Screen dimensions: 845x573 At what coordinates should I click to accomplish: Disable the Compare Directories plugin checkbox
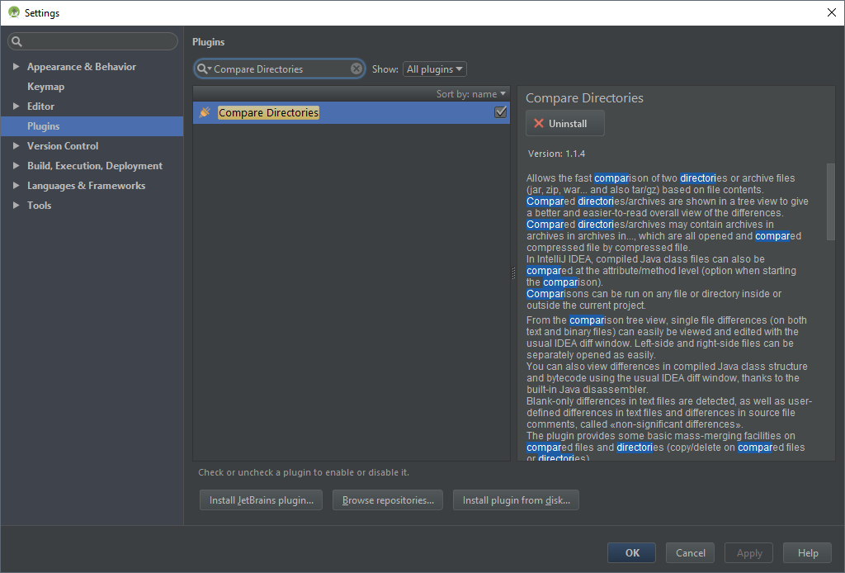[x=501, y=112]
